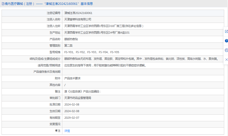
Task: Click registrant address containing 存在多址信息
Action: [x=104, y=26]
